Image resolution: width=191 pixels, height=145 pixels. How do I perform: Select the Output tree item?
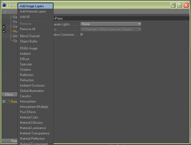[x=15, y=22]
